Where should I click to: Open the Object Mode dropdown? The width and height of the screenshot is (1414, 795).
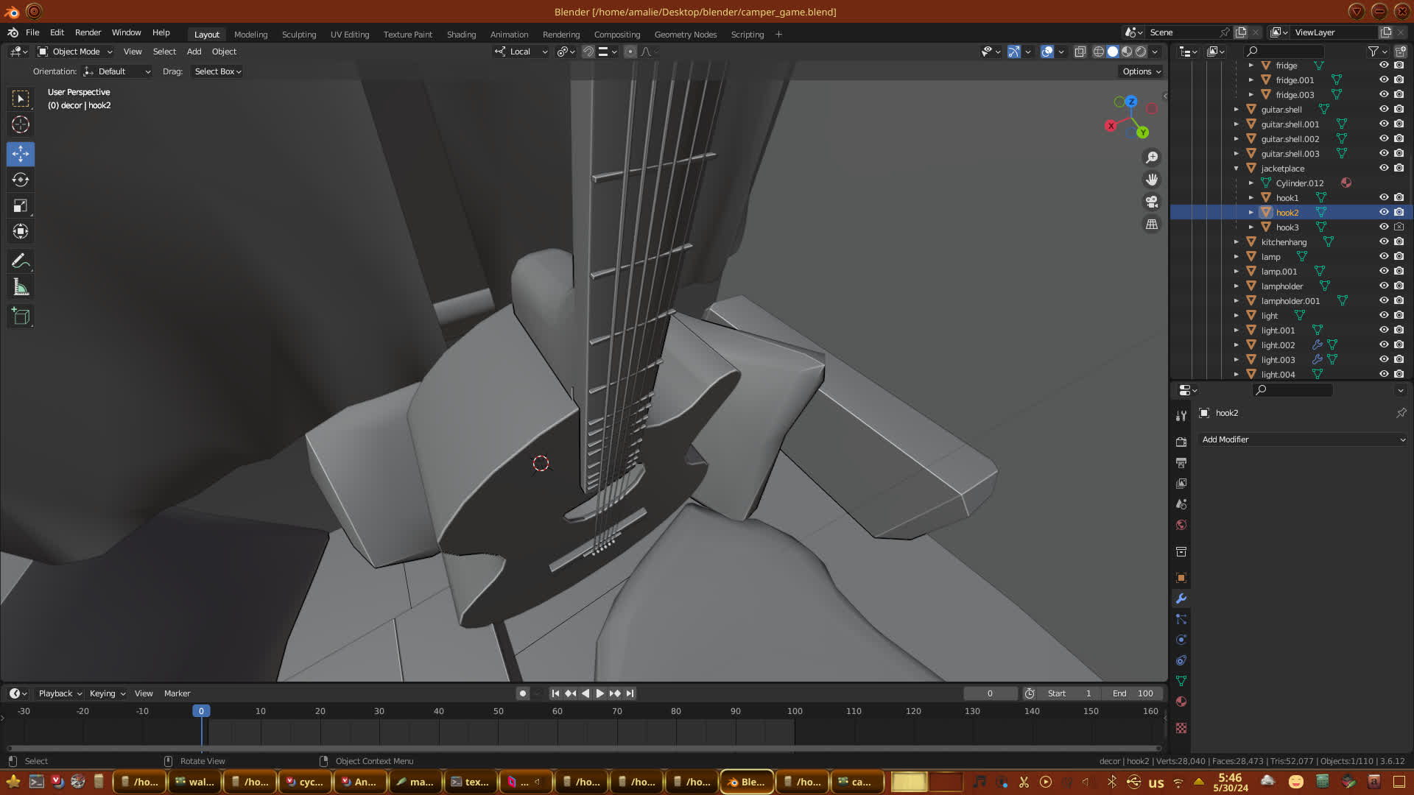pos(76,52)
